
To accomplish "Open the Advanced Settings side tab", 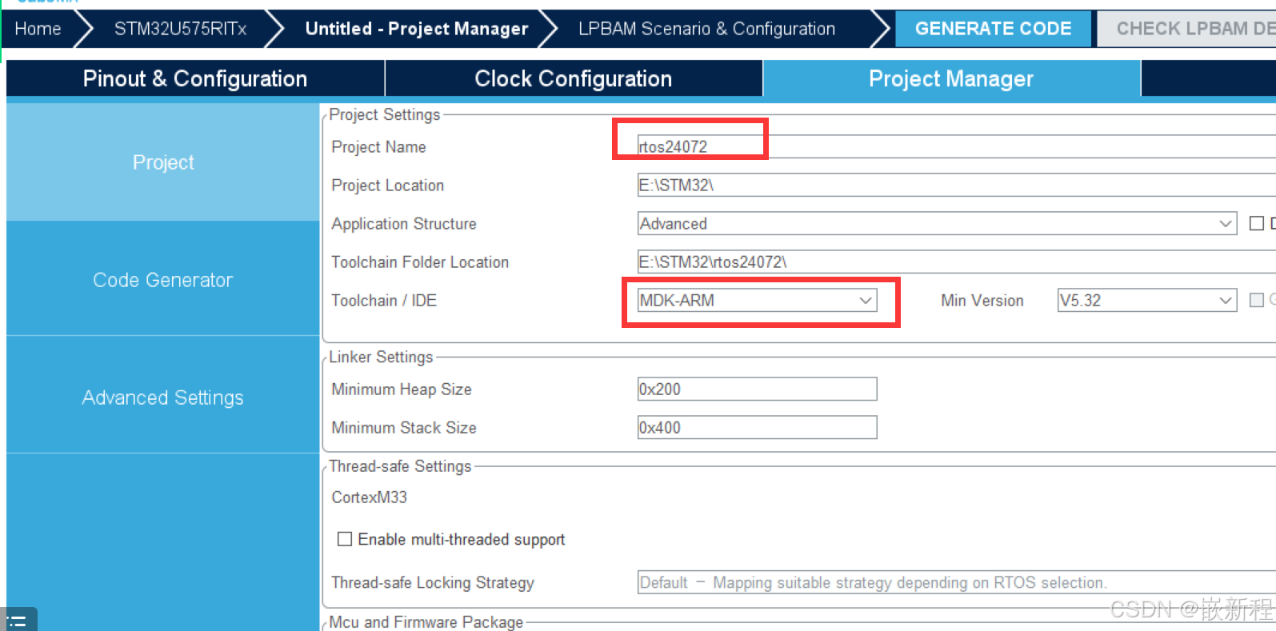I will [163, 397].
